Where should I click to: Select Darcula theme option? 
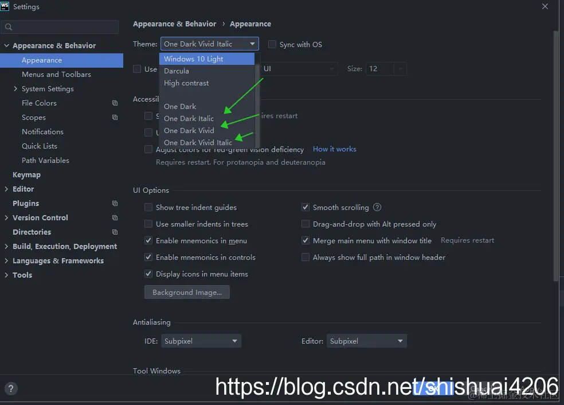(x=207, y=71)
